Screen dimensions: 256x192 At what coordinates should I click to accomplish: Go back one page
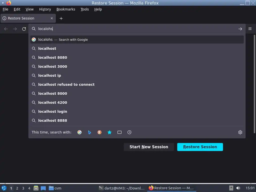click(x=6, y=29)
